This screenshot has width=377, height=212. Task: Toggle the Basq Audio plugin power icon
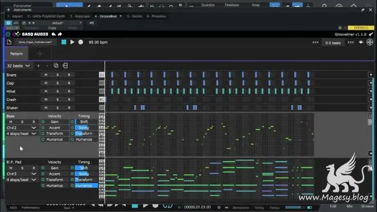point(8,34)
